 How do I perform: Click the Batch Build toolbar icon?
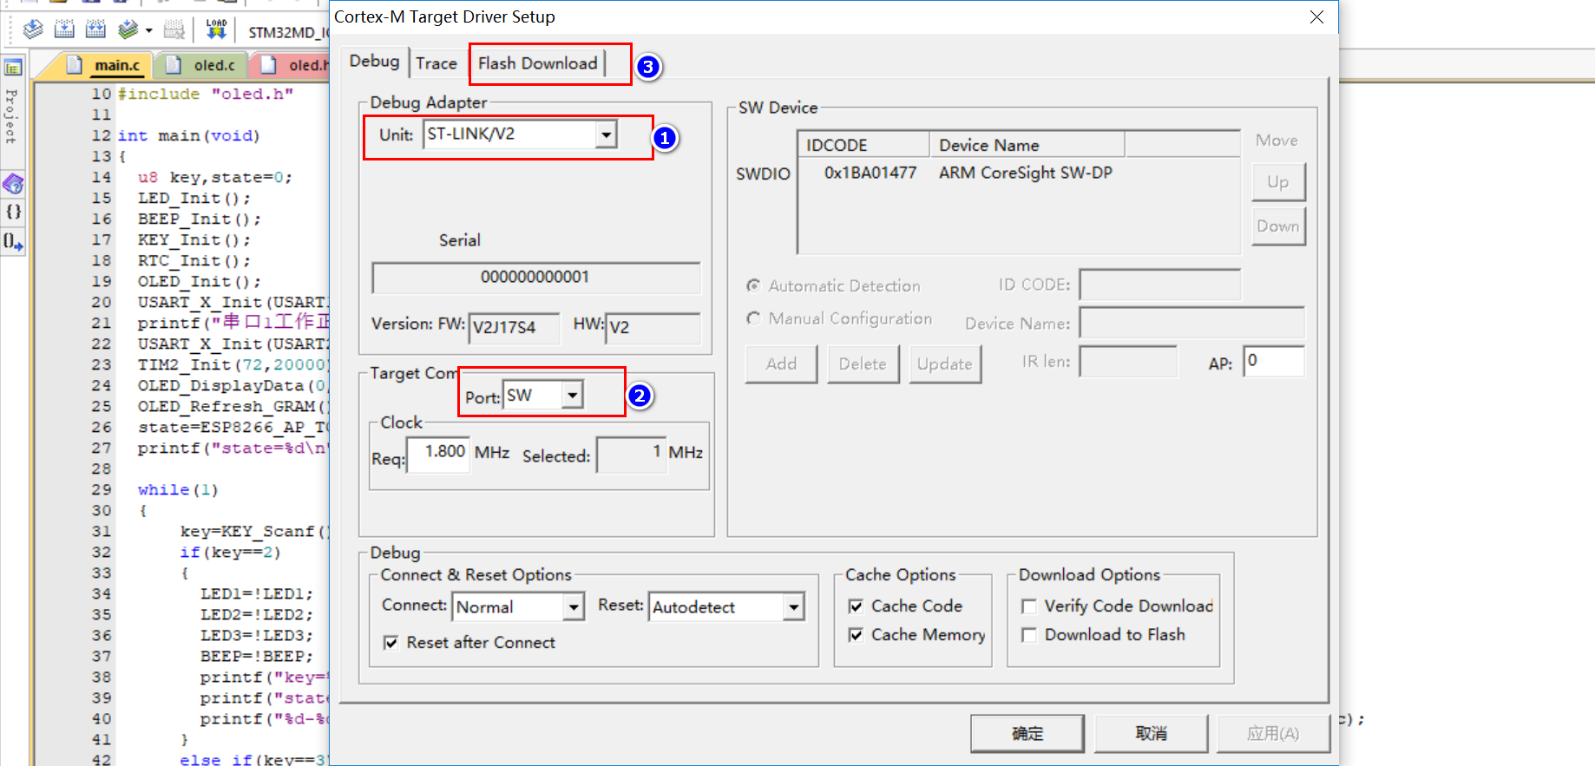(x=128, y=30)
